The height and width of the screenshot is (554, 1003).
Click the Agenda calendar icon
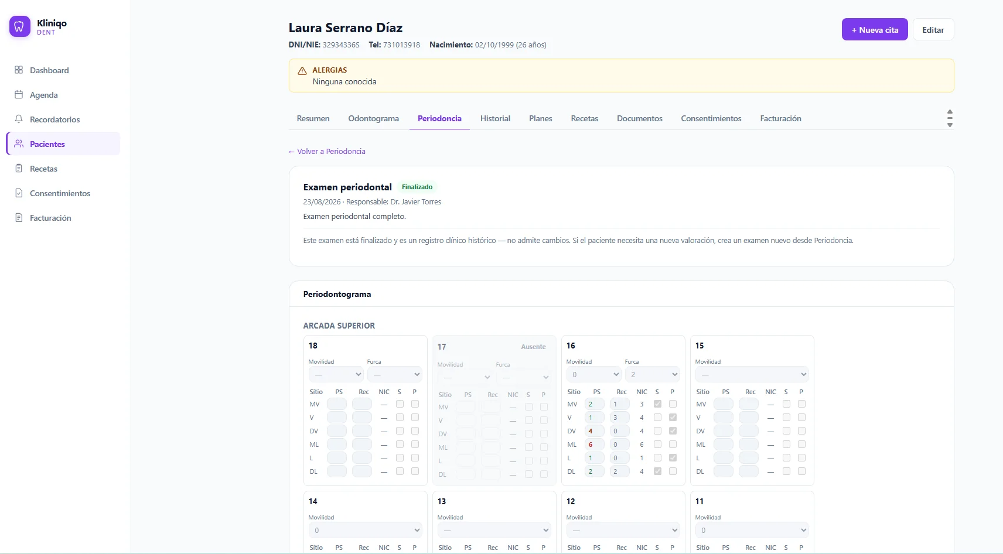coord(19,94)
